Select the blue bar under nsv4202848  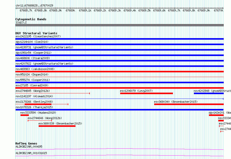click(209, 93)
